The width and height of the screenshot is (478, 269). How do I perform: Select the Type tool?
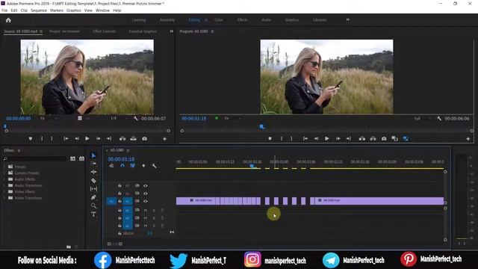click(x=93, y=214)
